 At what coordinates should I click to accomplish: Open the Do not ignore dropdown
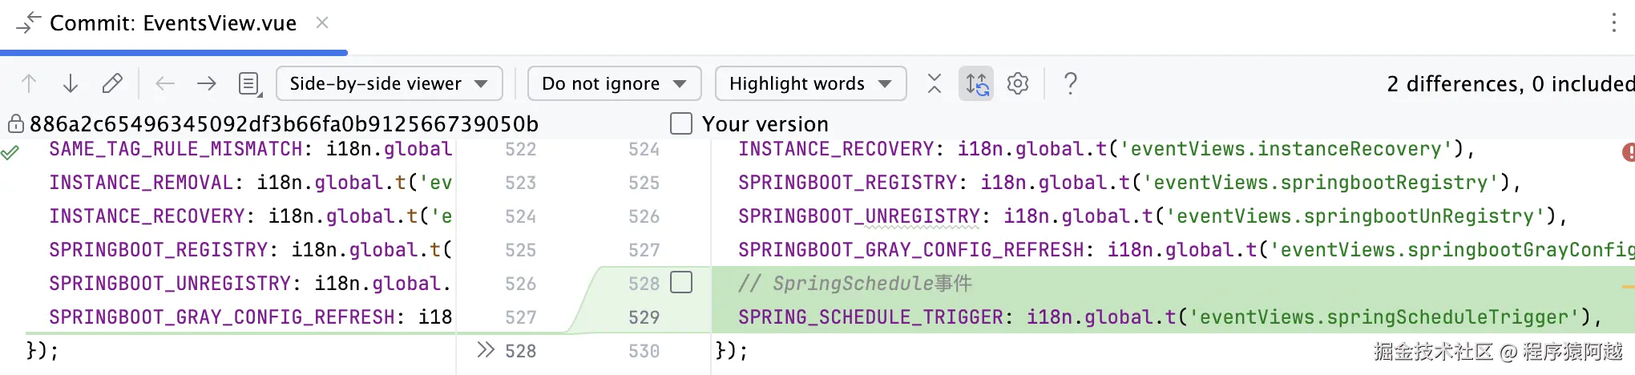pos(614,83)
